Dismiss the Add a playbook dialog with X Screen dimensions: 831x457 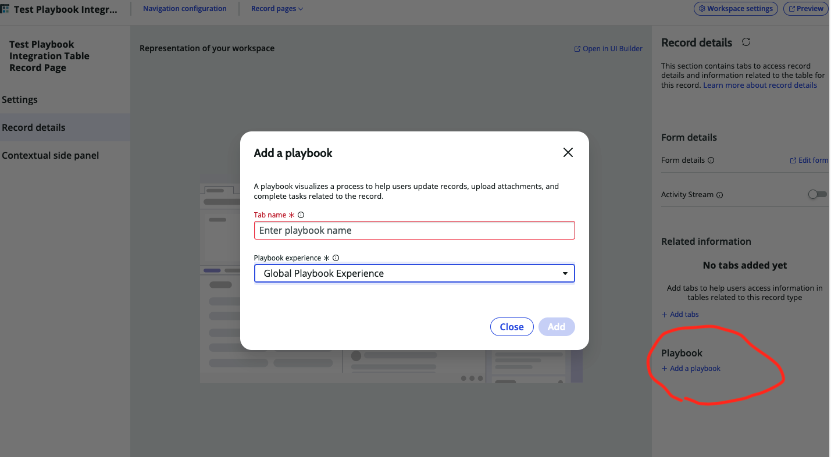click(568, 152)
